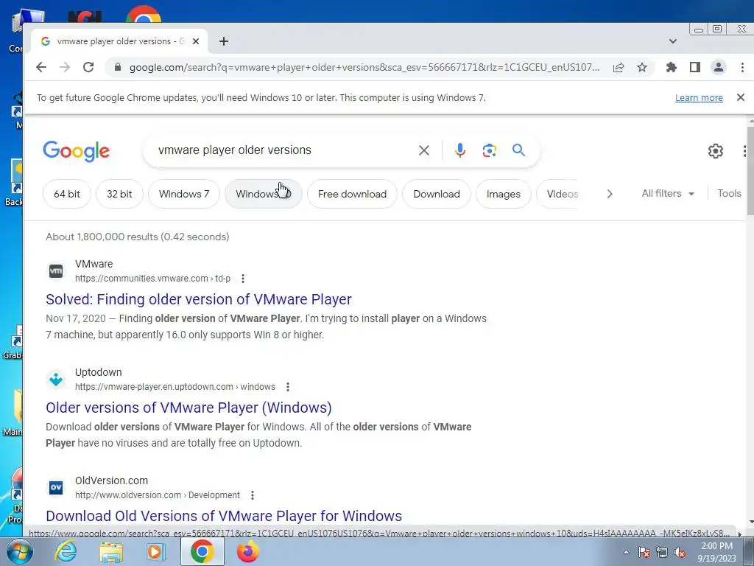Open the site info padlock icon
Image resolution: width=754 pixels, height=566 pixels.
(117, 67)
